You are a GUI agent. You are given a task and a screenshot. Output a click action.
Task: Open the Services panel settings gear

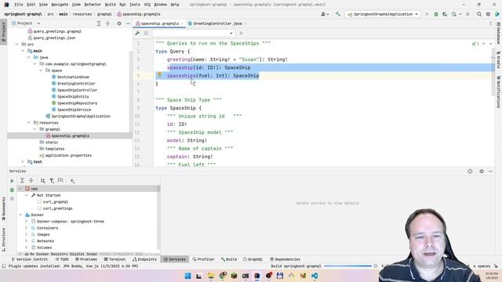click(482, 172)
